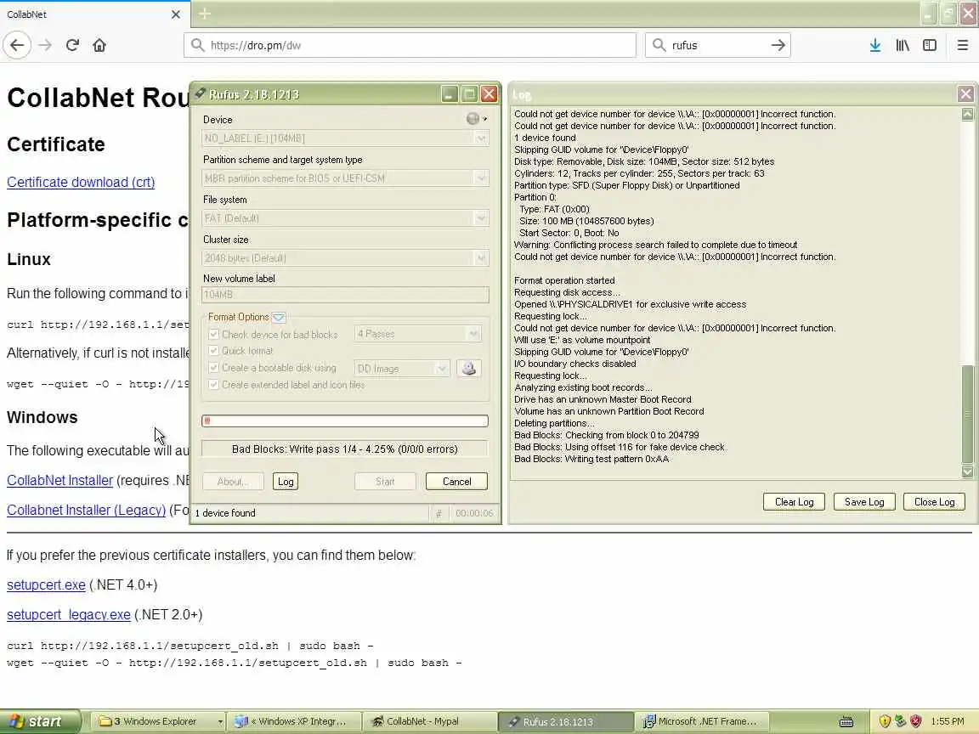Toggle Create extended label and icon files
979x734 pixels.
point(213,385)
